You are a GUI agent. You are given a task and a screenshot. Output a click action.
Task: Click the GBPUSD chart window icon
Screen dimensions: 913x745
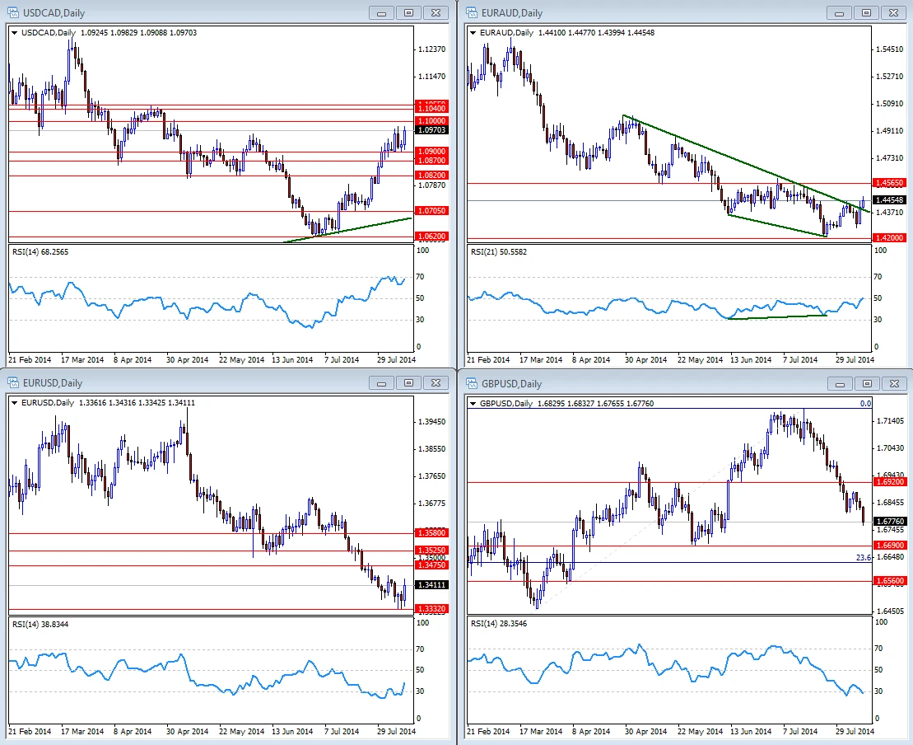471,383
